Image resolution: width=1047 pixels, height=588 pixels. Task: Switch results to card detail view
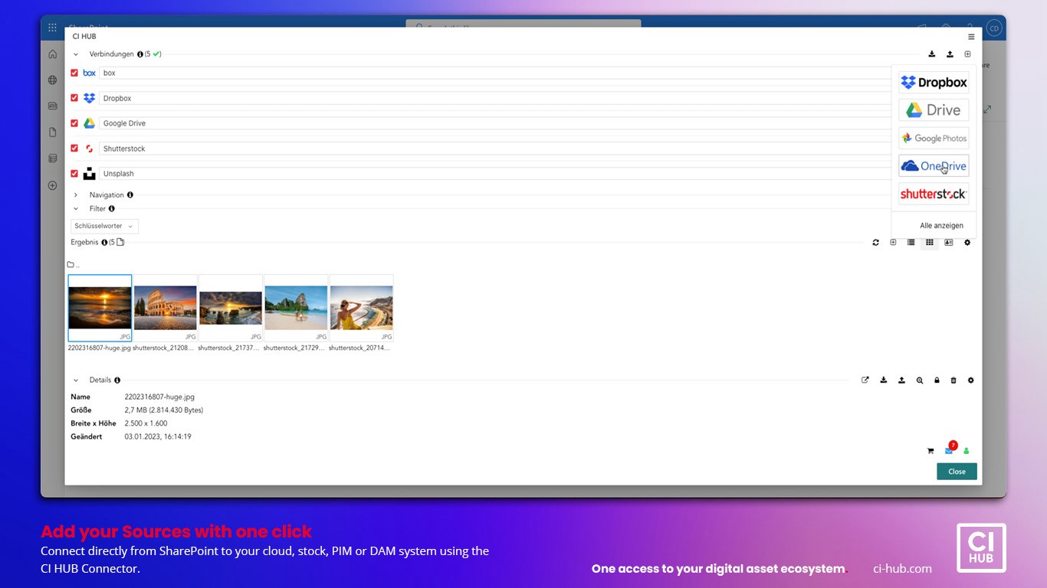[x=948, y=243]
